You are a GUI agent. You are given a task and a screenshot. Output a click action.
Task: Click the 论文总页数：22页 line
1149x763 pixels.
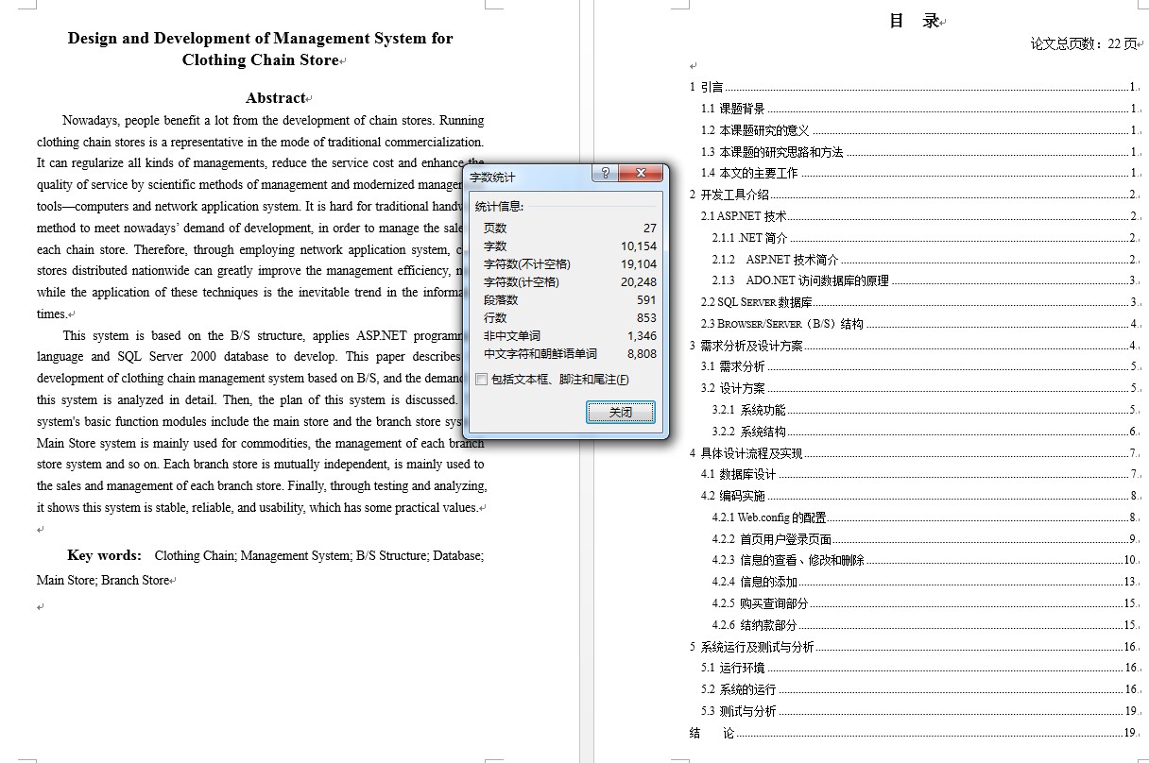[1084, 43]
